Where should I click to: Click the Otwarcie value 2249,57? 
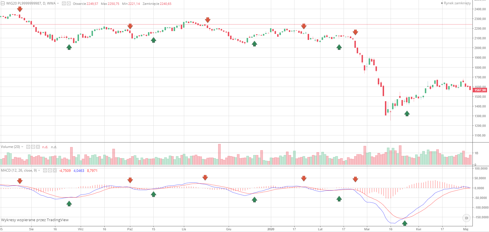click(x=92, y=4)
